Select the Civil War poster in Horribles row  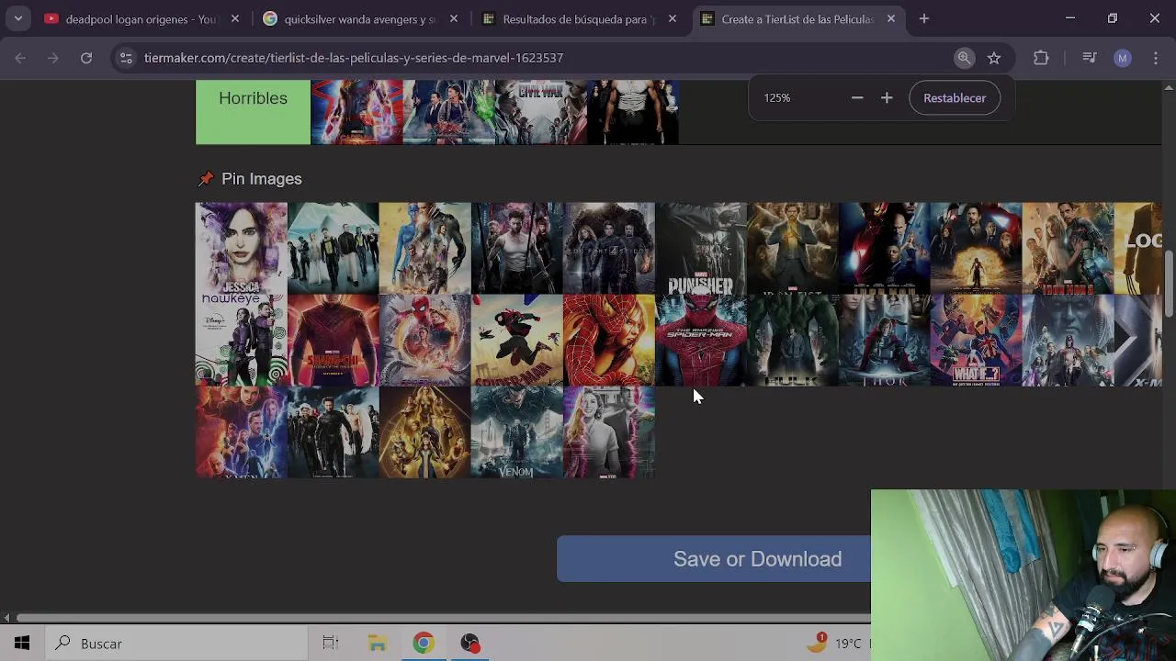tap(540, 112)
